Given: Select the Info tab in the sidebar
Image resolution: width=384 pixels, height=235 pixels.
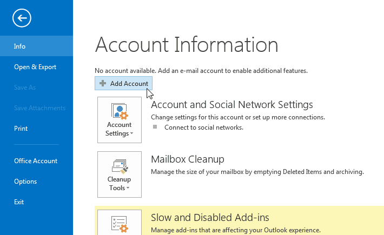Looking at the screenshot, I should click(36, 46).
